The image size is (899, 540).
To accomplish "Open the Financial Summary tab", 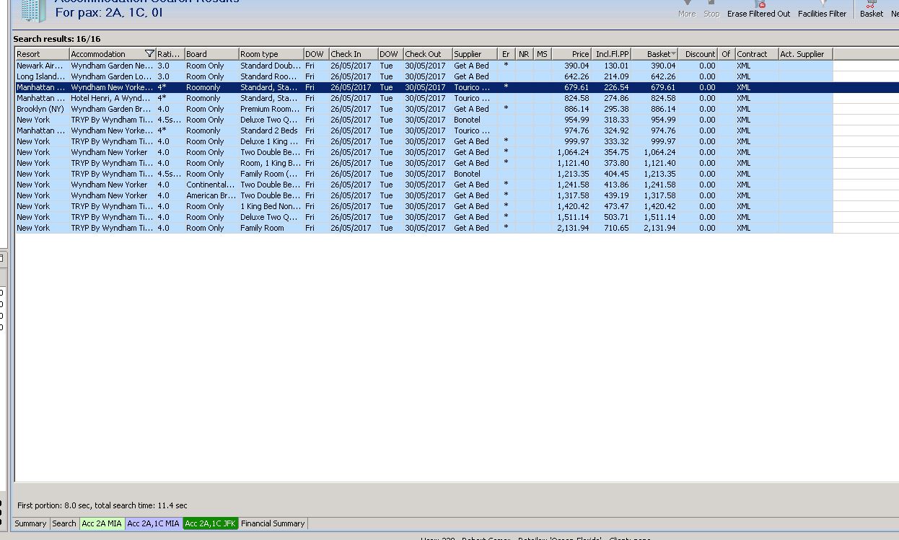I will coord(273,523).
